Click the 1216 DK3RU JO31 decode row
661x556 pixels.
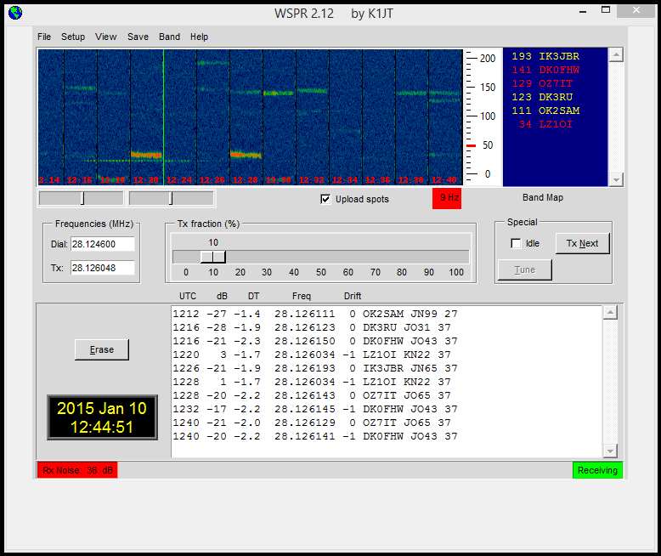pos(312,327)
